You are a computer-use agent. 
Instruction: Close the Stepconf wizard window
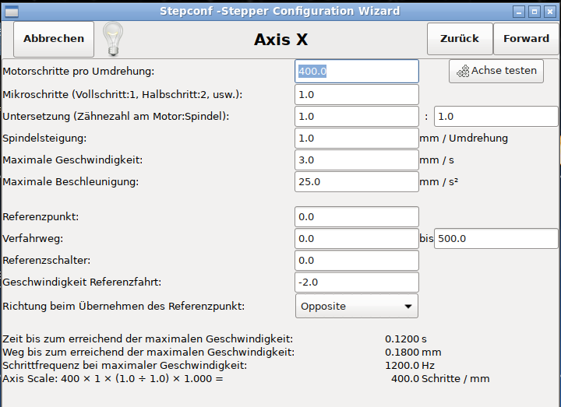(550, 12)
